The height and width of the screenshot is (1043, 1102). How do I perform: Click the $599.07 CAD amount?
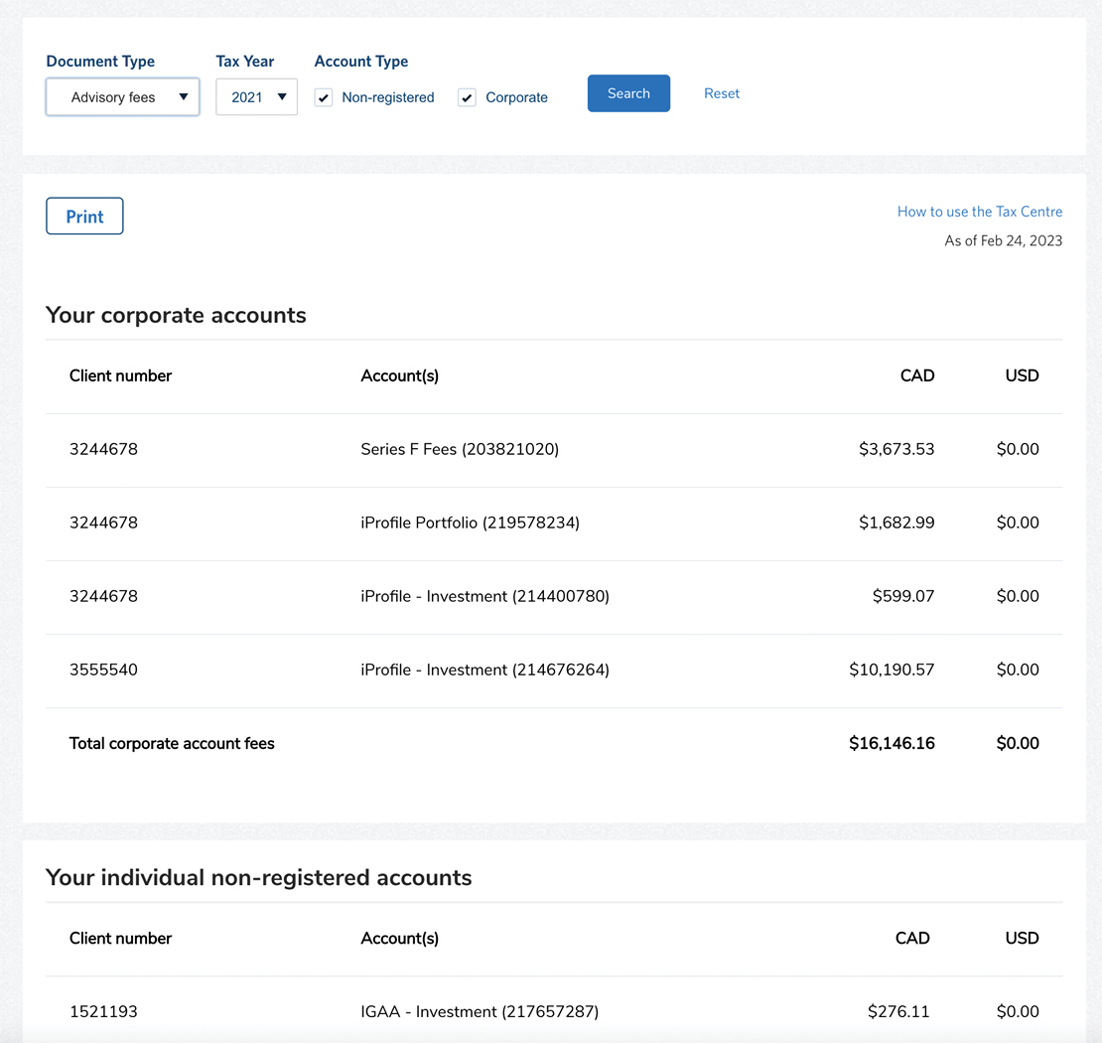tap(903, 596)
